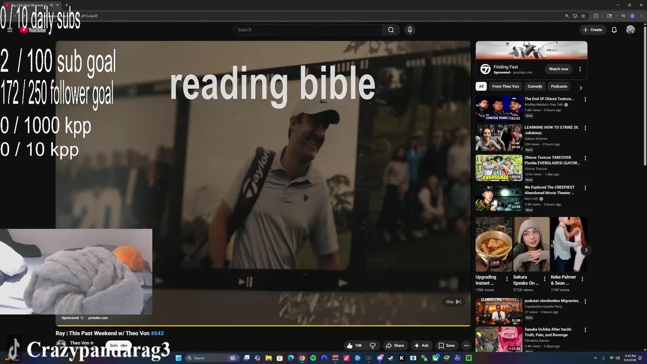Click the Windows taskbar Search box
647x364 pixels.
(212, 358)
